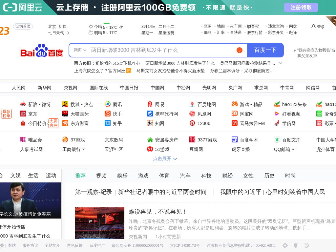Expand 工商银行 dropdown arrow

coord(84,149)
